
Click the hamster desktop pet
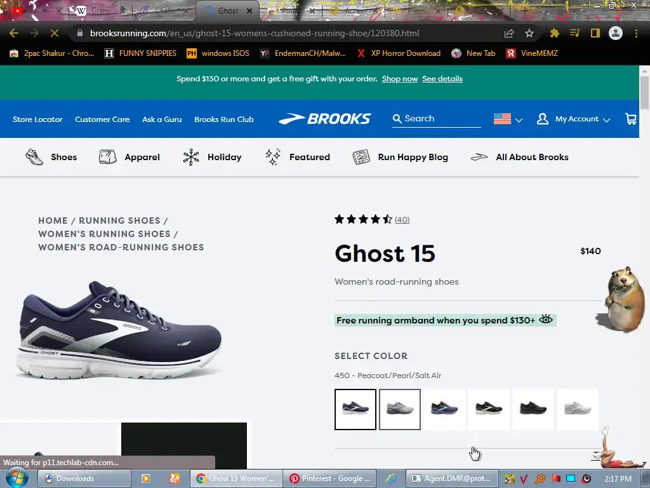pyautogui.click(x=624, y=300)
